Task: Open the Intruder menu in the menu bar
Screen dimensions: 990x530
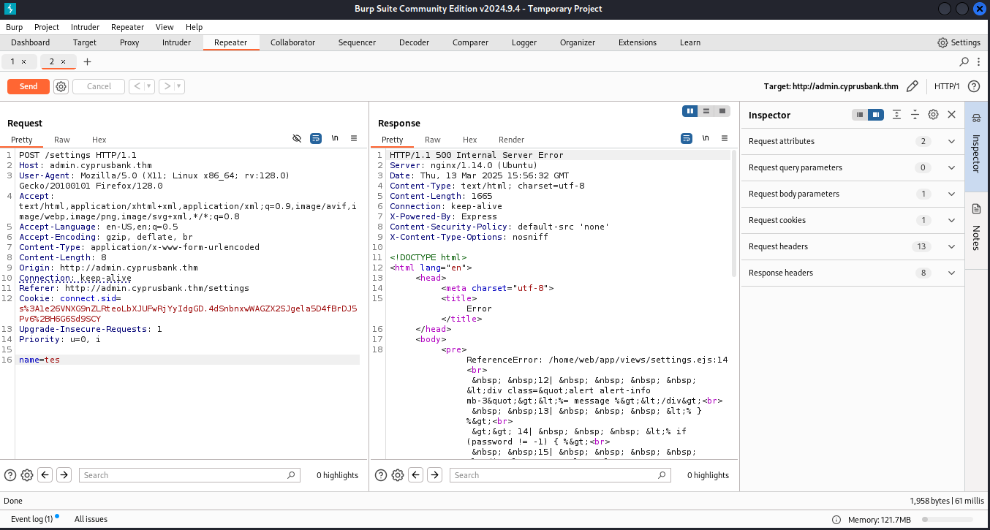Action: coord(85,27)
